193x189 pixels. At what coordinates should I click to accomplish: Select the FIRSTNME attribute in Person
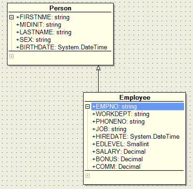click(x=43, y=17)
